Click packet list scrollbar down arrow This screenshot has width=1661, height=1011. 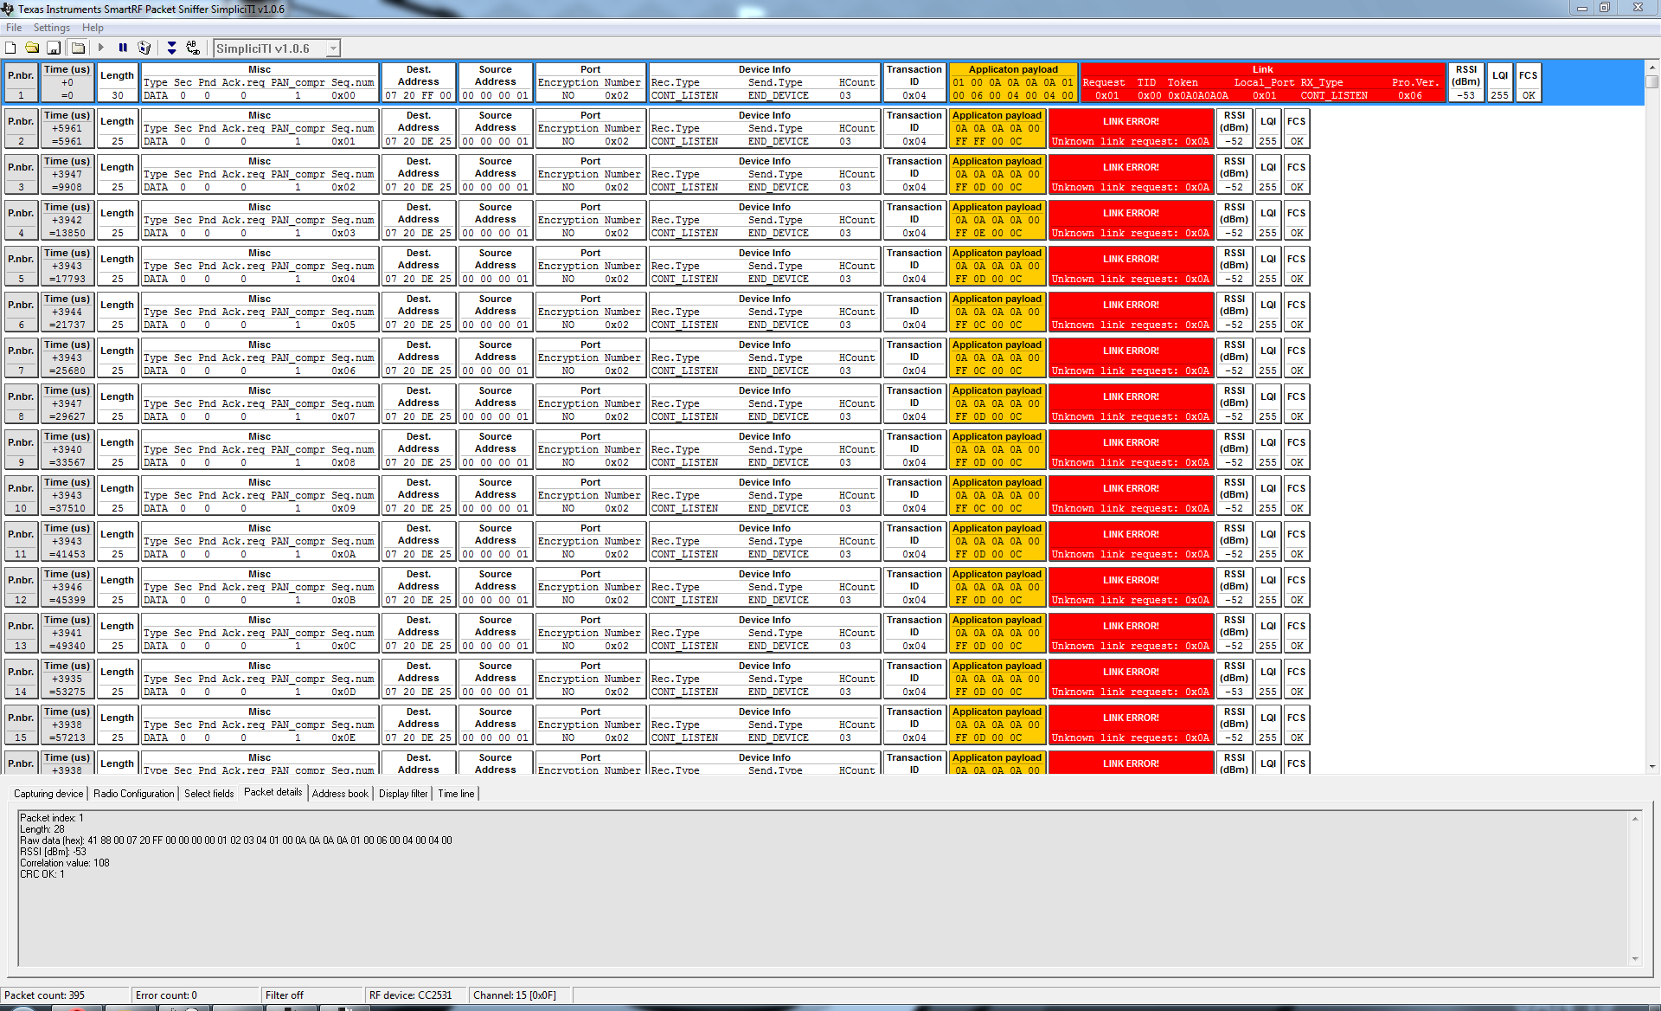1651,767
